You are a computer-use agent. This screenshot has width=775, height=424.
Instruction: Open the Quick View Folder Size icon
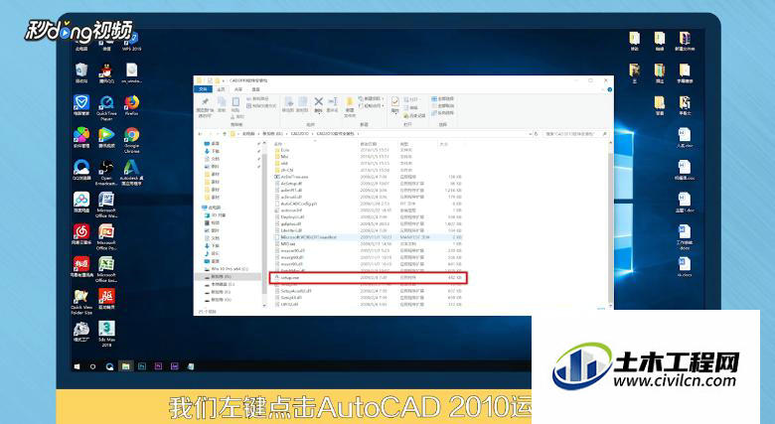81,302
